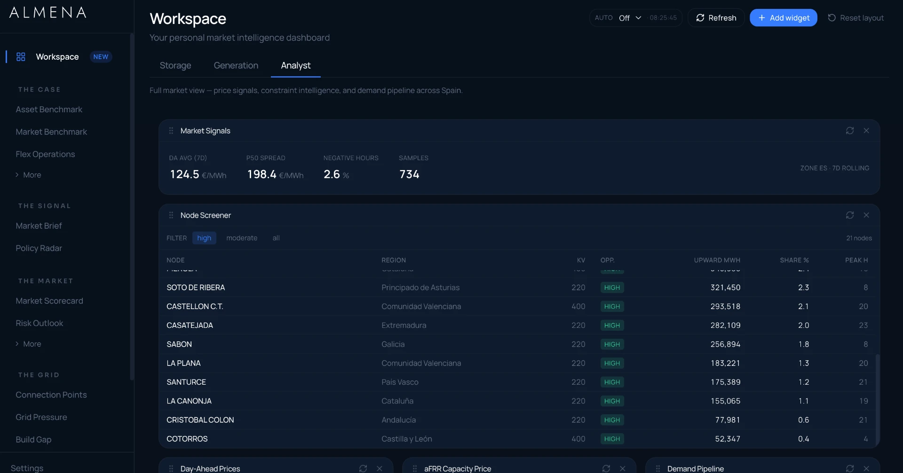
Task: Click Reset layout
Action: (856, 18)
